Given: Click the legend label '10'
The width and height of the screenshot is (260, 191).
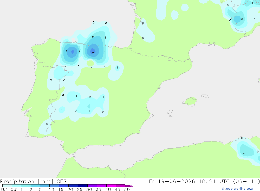Looking at the screenshot, I should [x=51, y=189].
